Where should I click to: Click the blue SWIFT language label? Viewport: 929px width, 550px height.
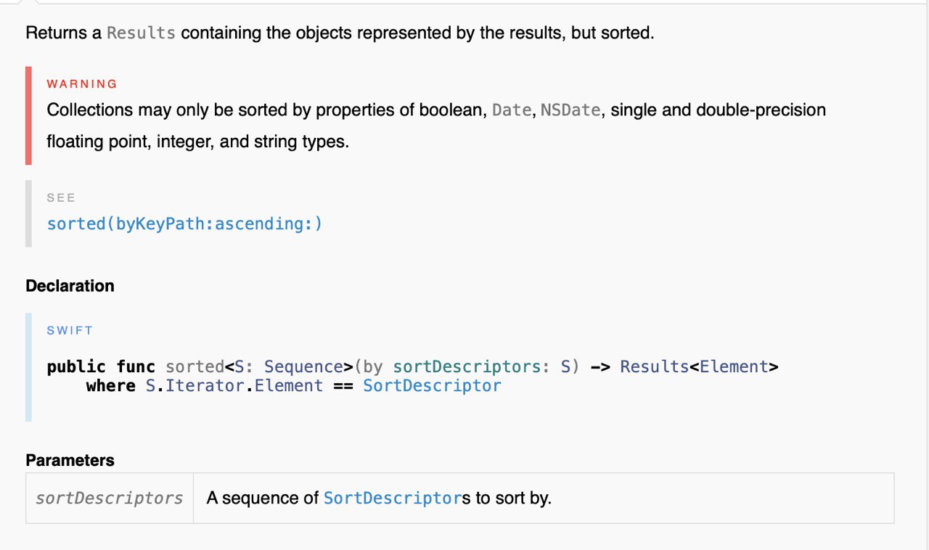pyautogui.click(x=70, y=330)
